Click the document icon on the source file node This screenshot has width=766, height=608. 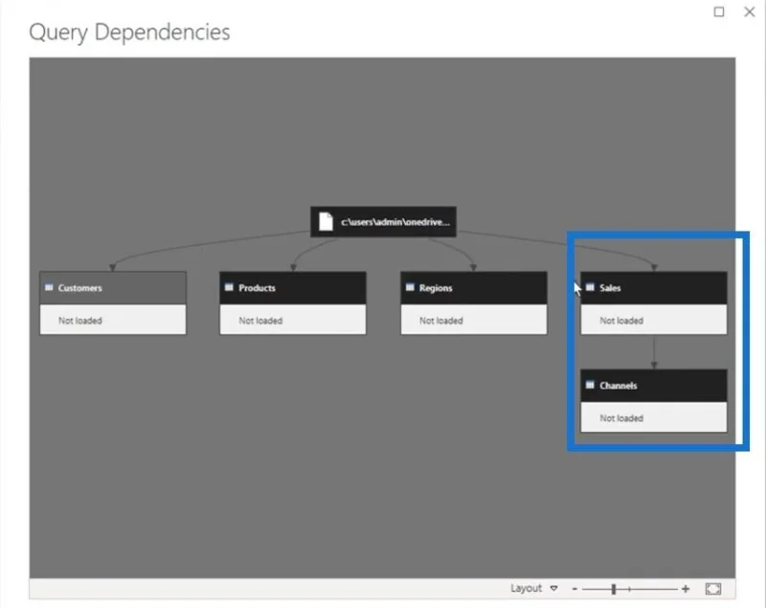[326, 221]
